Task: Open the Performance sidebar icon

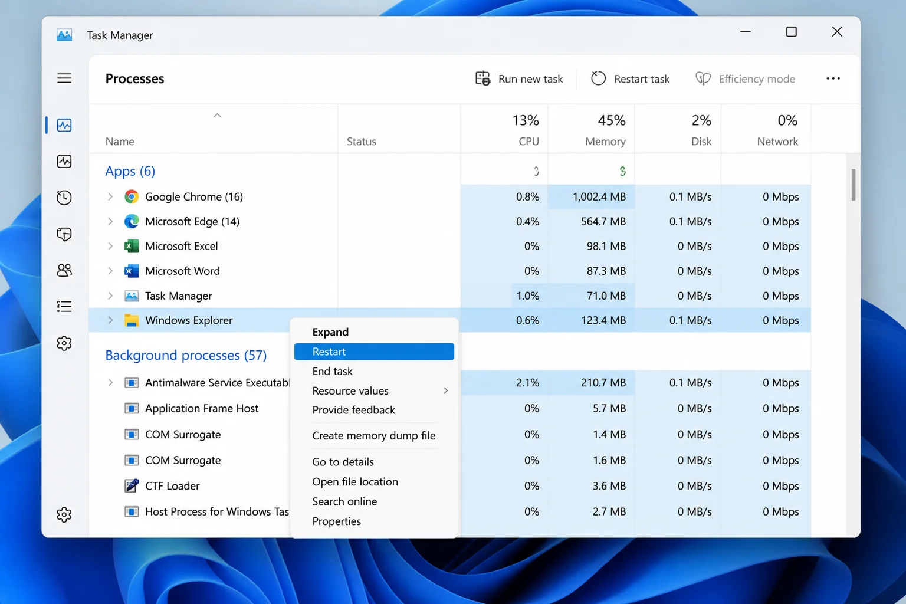Action: pyautogui.click(x=64, y=162)
